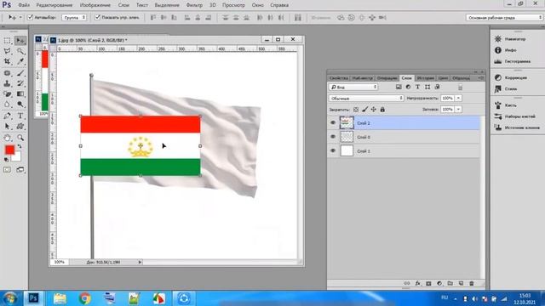The height and width of the screenshot is (306, 545).
Task: Toggle lock position in Layers panel
Action: (x=374, y=110)
